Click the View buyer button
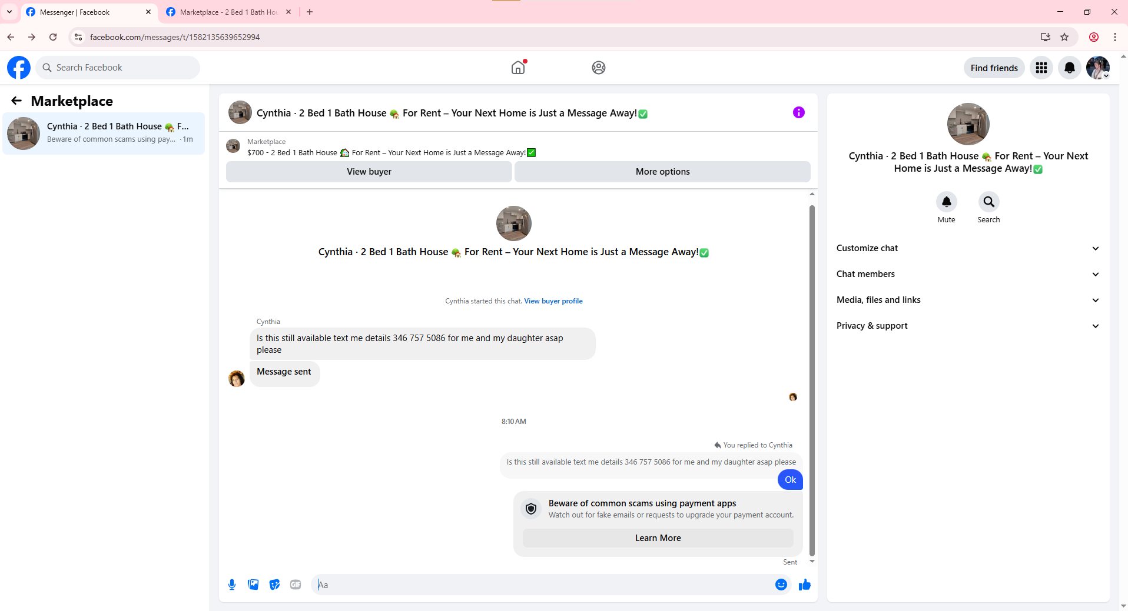The height and width of the screenshot is (611, 1128). point(369,172)
